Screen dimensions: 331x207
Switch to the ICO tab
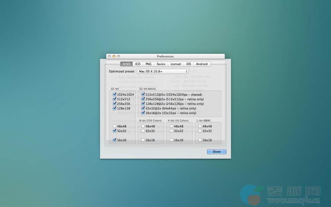[x=138, y=64]
